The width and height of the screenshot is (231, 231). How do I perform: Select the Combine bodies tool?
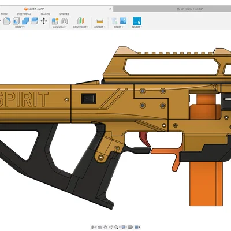tap(25, 21)
